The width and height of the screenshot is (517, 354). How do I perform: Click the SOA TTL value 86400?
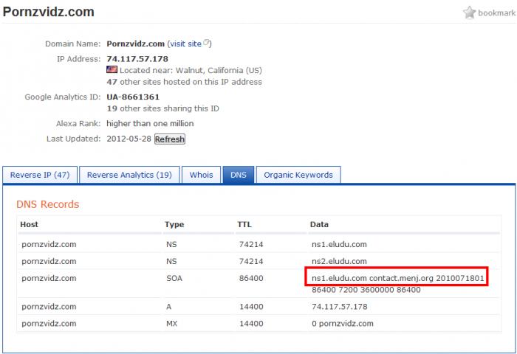click(251, 279)
